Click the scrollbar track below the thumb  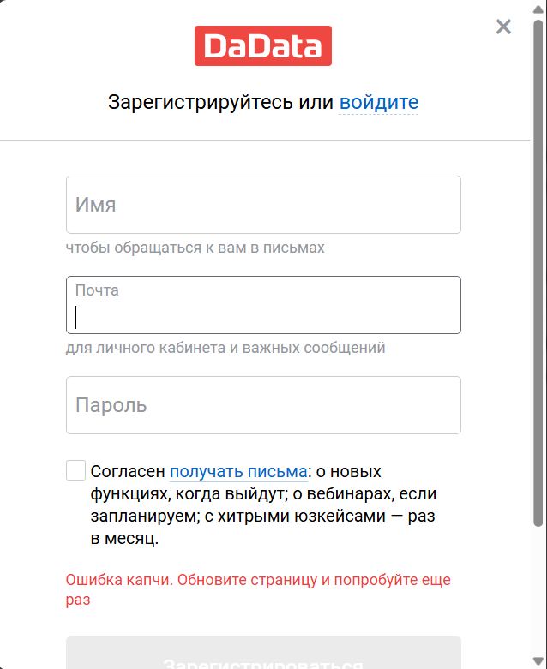tap(538, 591)
